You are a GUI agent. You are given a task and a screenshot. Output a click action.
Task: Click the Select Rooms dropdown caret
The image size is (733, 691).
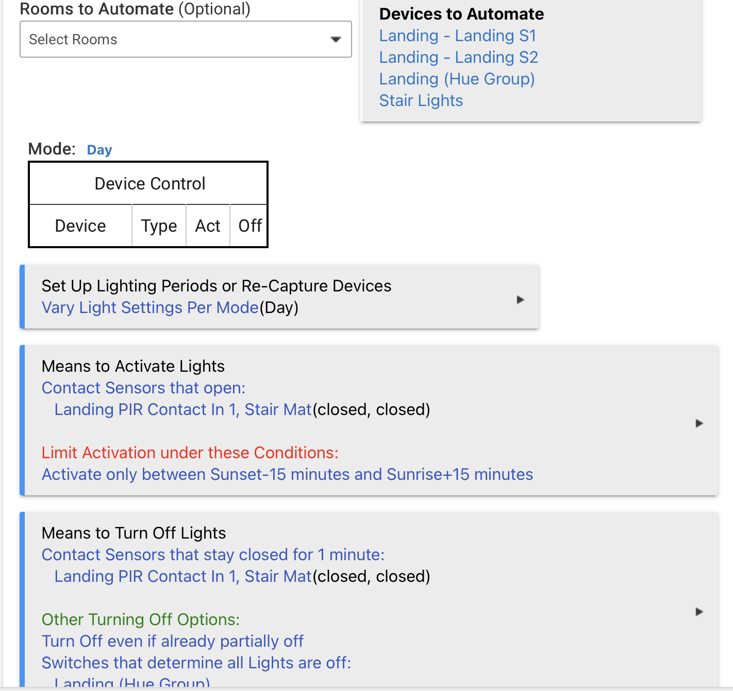[336, 40]
